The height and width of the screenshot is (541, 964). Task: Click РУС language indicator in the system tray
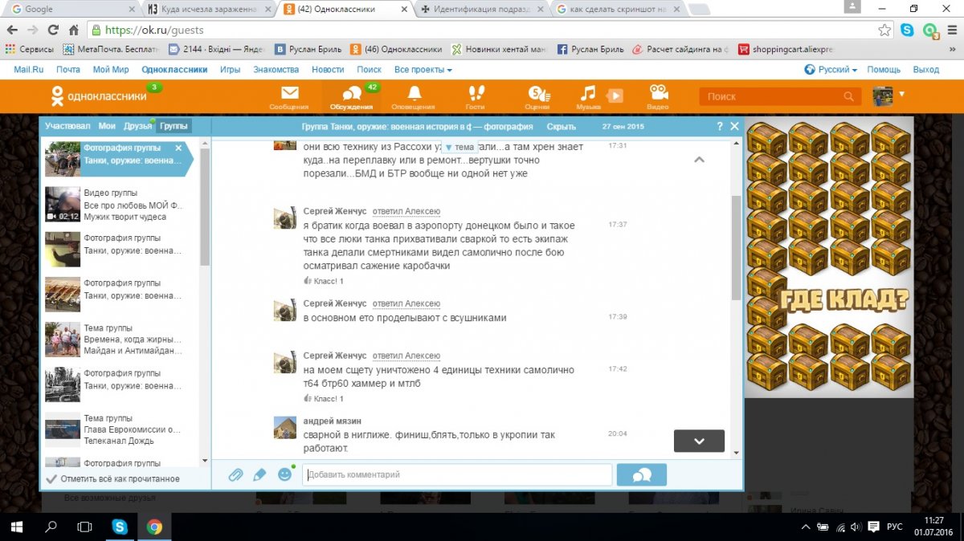[894, 527]
